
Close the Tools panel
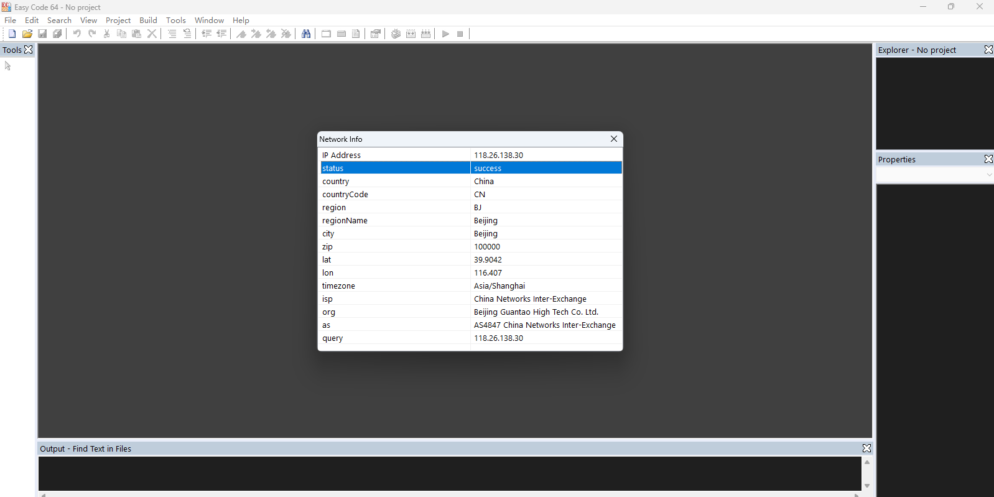click(x=29, y=50)
